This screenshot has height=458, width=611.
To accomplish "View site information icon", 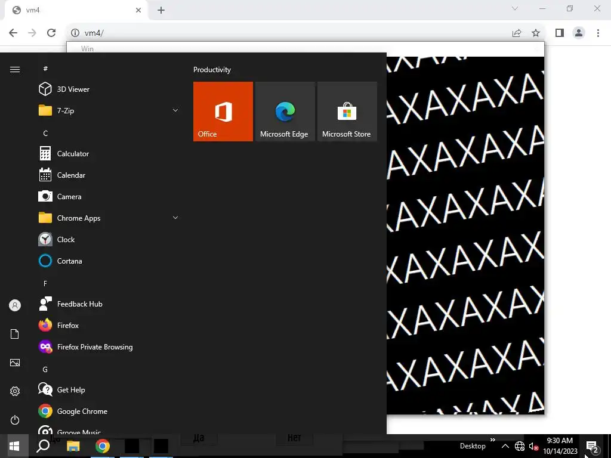I will click(x=75, y=33).
